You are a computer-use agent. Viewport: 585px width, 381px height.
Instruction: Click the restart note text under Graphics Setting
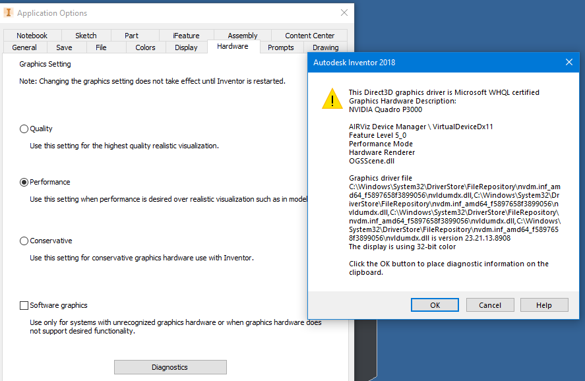coord(152,81)
